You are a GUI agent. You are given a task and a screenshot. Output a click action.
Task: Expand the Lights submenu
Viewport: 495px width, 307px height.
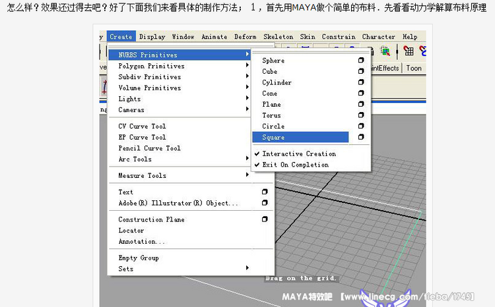pyautogui.click(x=180, y=99)
